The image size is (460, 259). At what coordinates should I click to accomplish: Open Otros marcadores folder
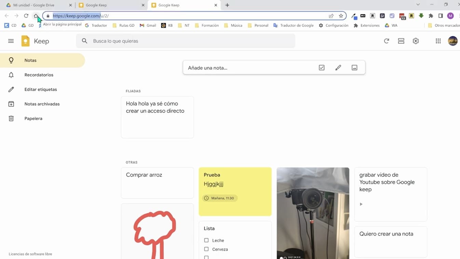(x=444, y=25)
